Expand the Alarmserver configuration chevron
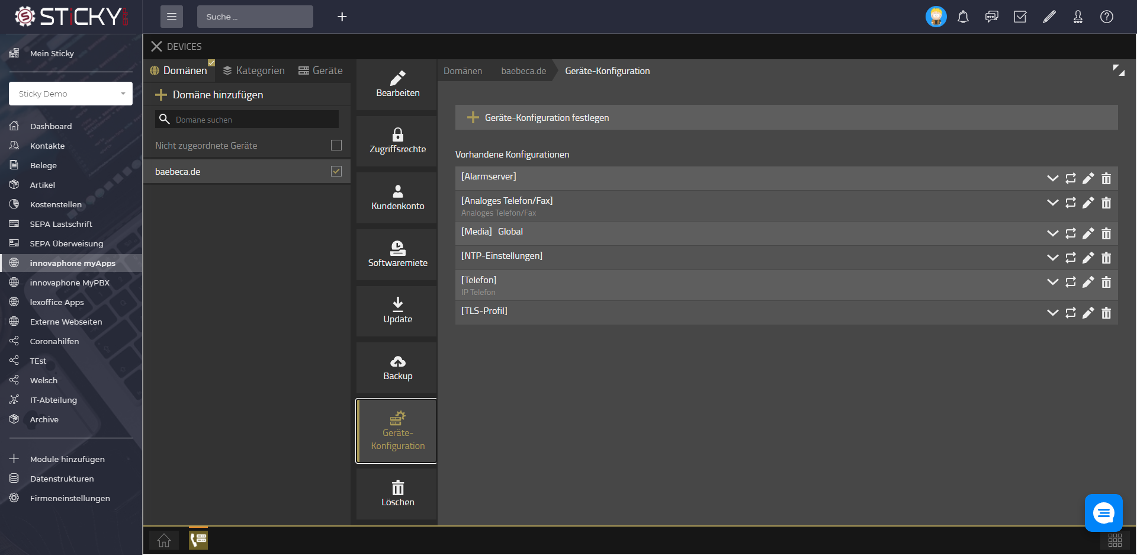The image size is (1137, 555). [x=1052, y=178]
